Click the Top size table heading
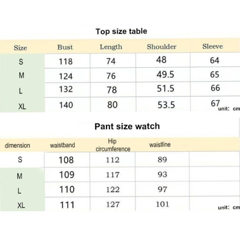Image resolution: width=240 pixels, height=240 pixels. point(121,31)
